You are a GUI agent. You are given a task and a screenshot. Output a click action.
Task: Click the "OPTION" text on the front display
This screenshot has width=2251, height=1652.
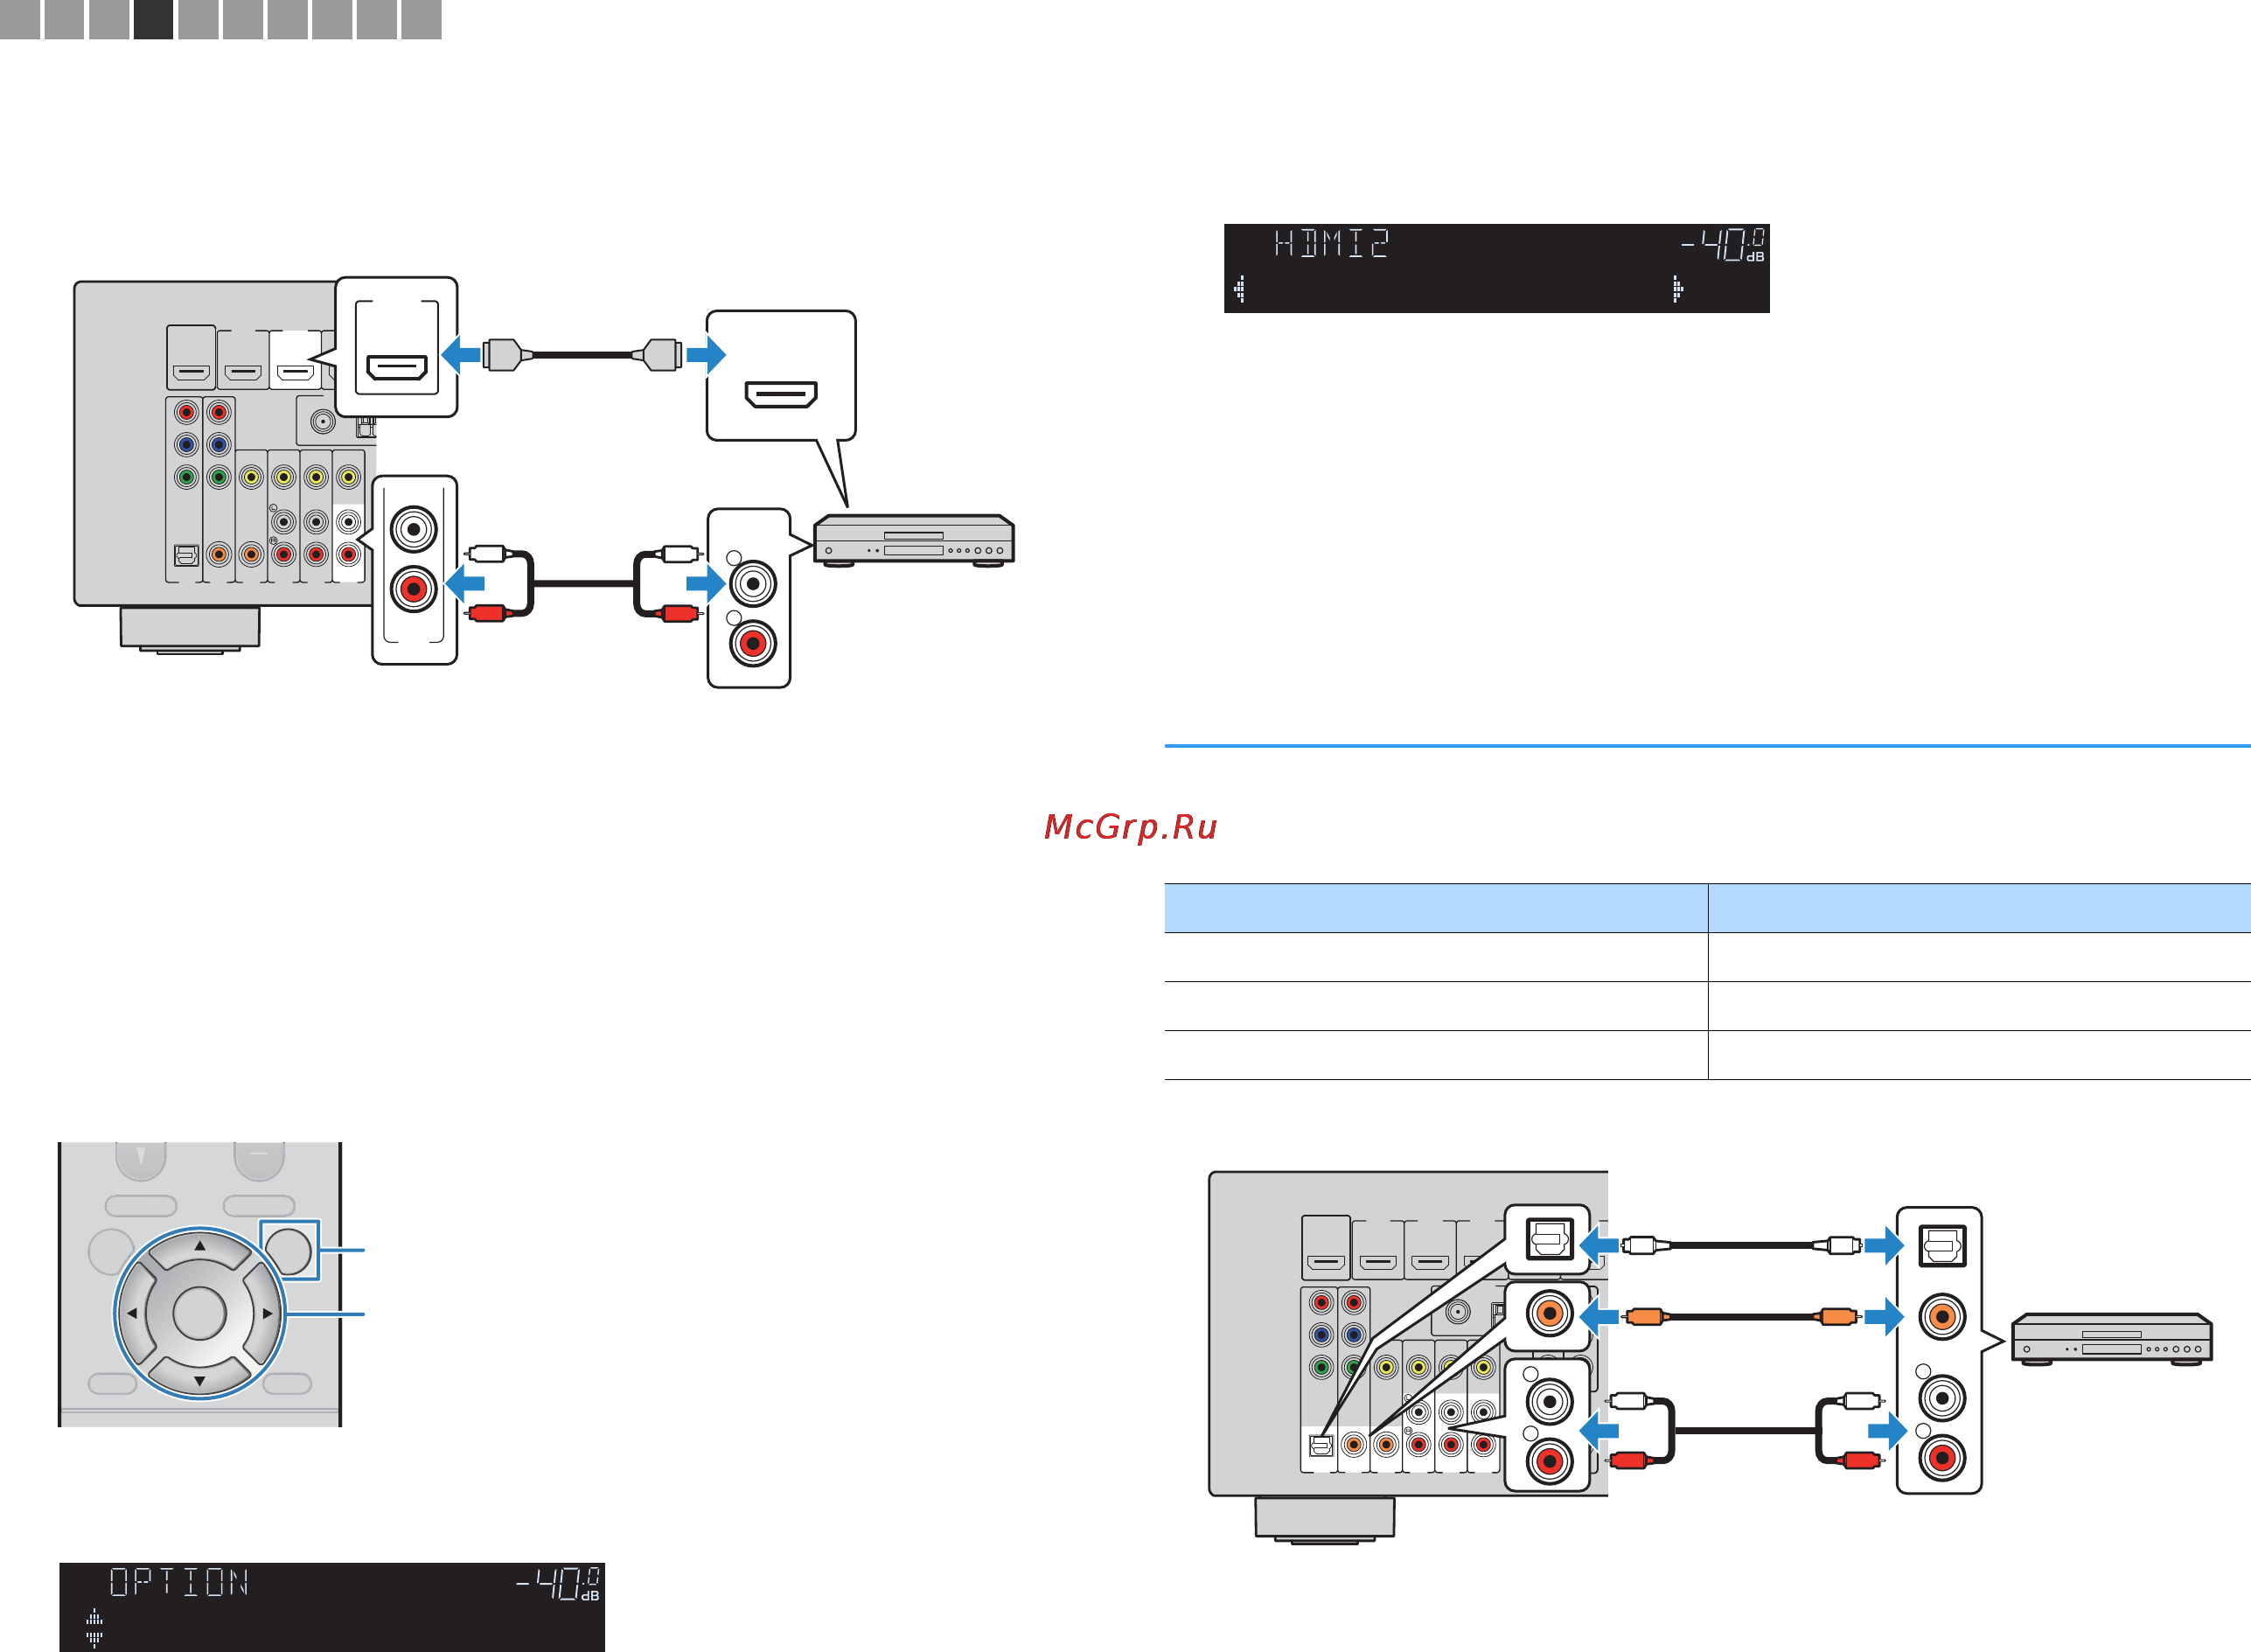click(x=179, y=1582)
